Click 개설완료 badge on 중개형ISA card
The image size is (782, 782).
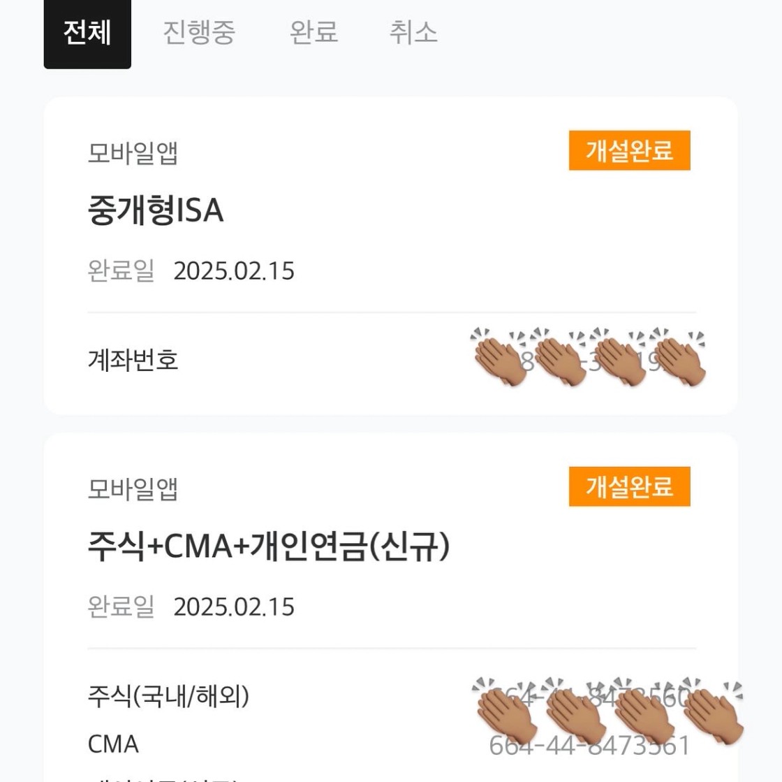[629, 150]
